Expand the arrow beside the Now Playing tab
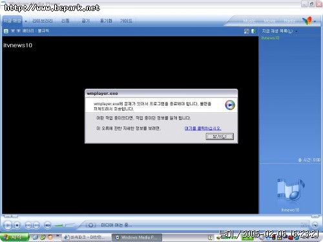 pyautogui.click(x=26, y=21)
